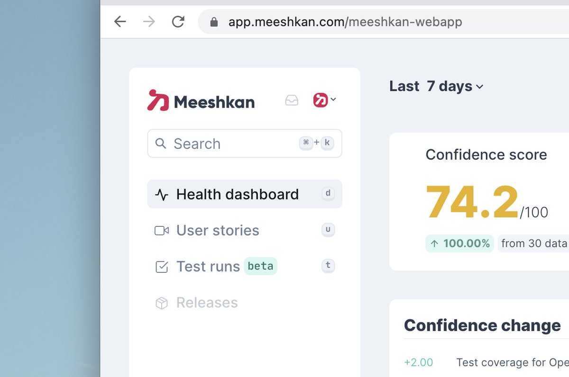Viewport: 569px width, 377px height.
Task: Select the Health dashboard menu item
Action: (245, 194)
